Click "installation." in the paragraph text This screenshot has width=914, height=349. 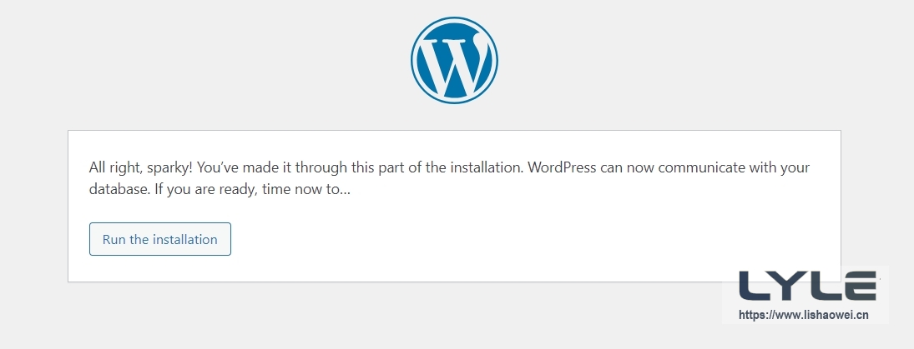click(487, 167)
